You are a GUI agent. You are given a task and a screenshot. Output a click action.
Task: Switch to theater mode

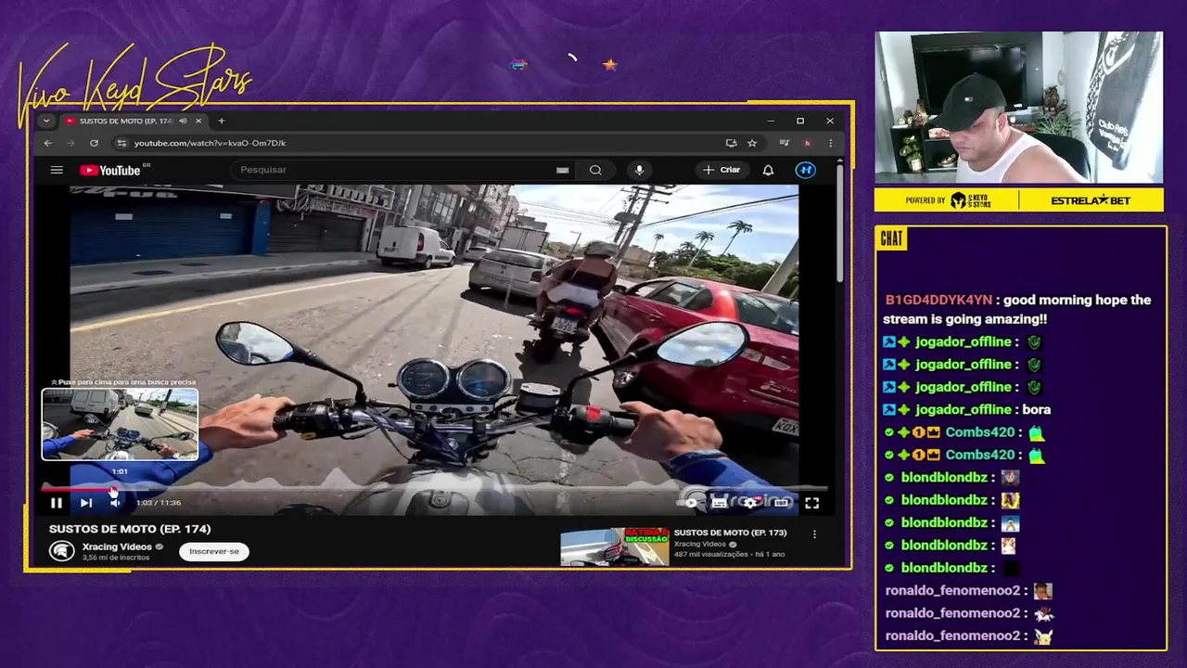(x=782, y=503)
